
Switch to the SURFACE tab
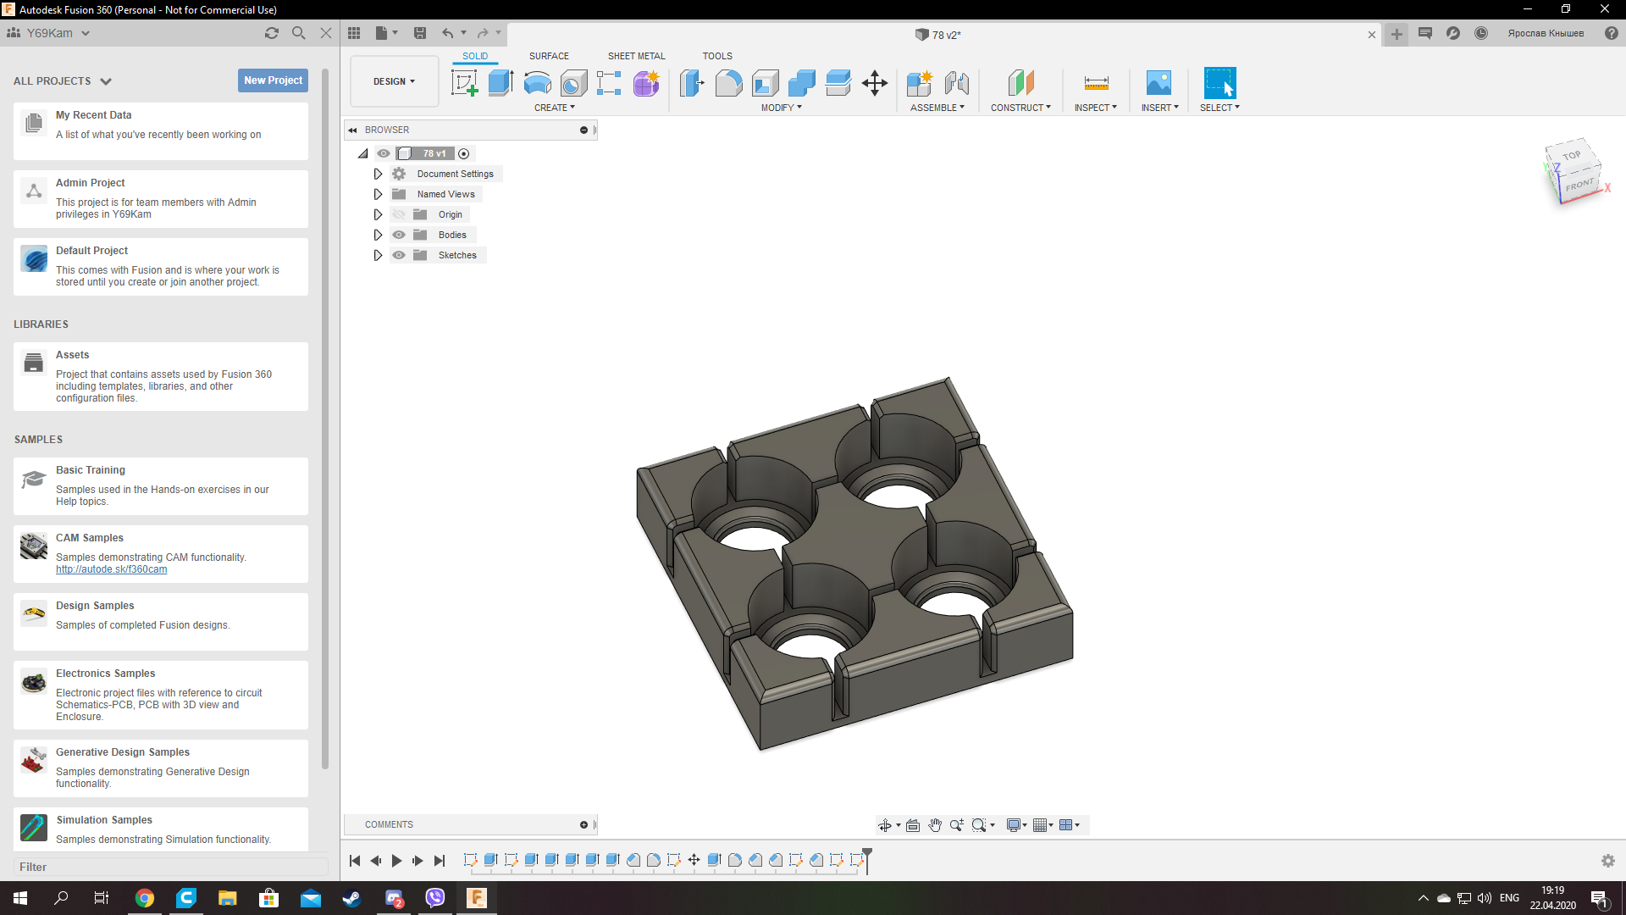pos(549,56)
